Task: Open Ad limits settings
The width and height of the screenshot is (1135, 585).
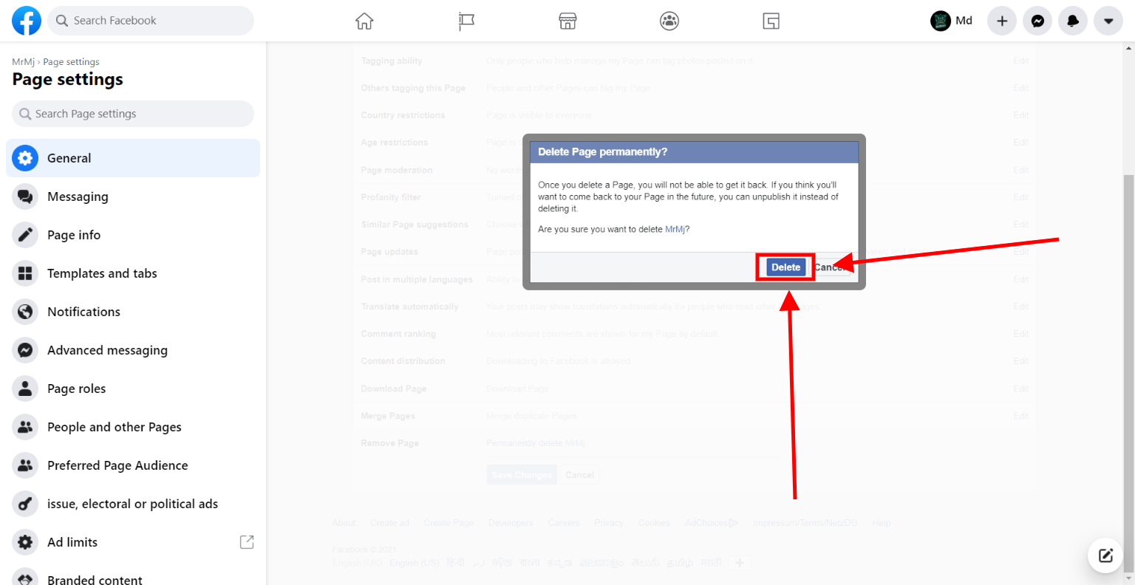Action: tap(133, 542)
